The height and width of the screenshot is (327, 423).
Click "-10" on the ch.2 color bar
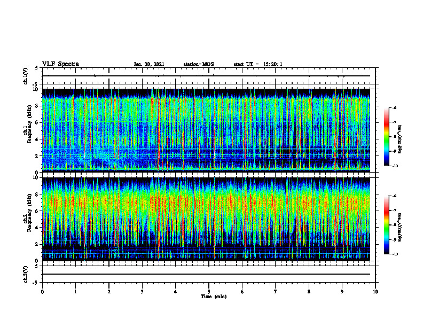click(x=395, y=254)
